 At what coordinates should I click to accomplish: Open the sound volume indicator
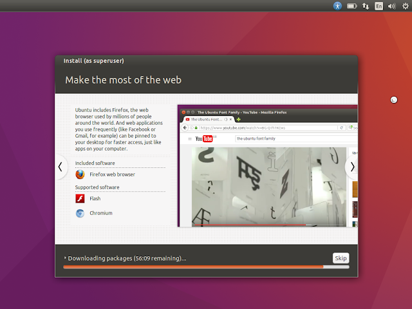click(392, 6)
